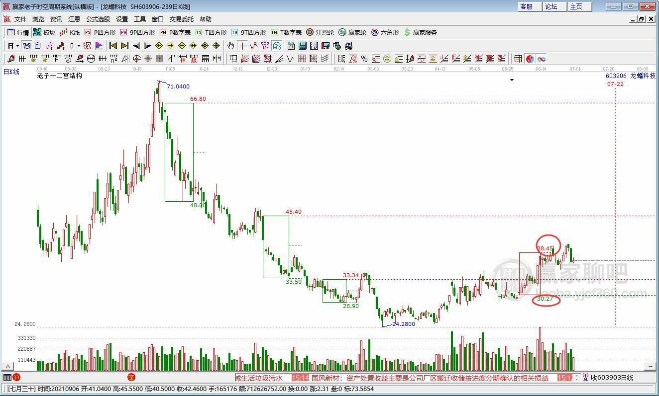Screen dimensions: 659x396
Task: Open the T数字表 tool
Action: point(286,32)
